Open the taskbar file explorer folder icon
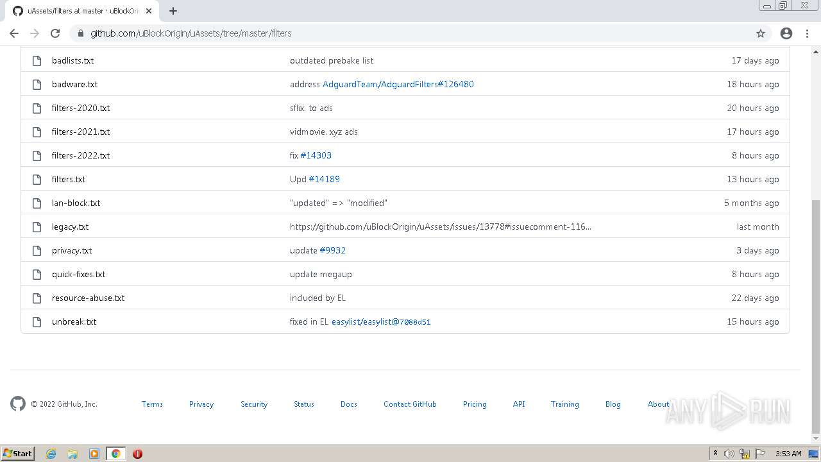Viewport: 821px width, 462px height. coord(72,454)
